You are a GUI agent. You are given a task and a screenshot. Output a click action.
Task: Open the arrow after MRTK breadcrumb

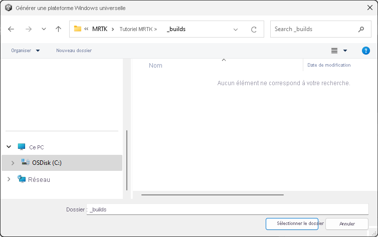(x=113, y=30)
